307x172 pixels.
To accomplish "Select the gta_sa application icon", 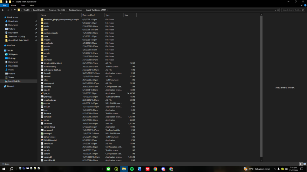I will [42, 93].
